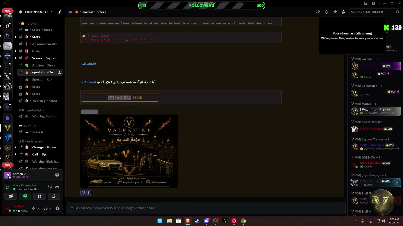Open the Server Support channel
Screen dimensions: 403x226
point(40,58)
